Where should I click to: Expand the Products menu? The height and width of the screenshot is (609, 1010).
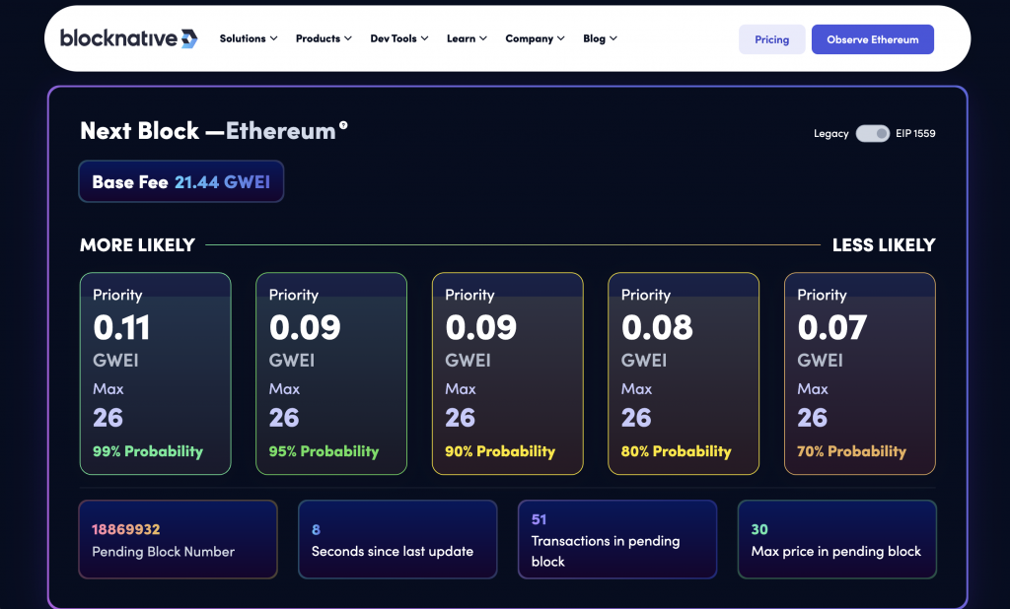click(x=324, y=38)
